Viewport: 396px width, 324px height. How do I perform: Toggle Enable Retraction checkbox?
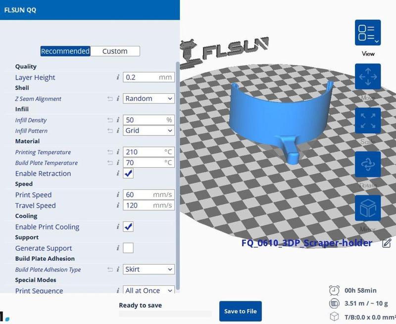pyautogui.click(x=128, y=173)
